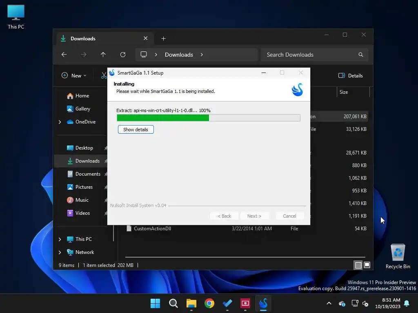Close the Downloads tab
This screenshot has height=313, width=418.
[146, 38]
